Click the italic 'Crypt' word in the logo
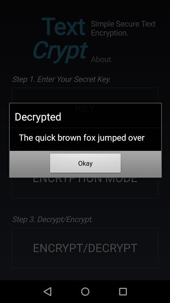Image resolution: width=170 pixels, height=303 pixels. coord(60,51)
